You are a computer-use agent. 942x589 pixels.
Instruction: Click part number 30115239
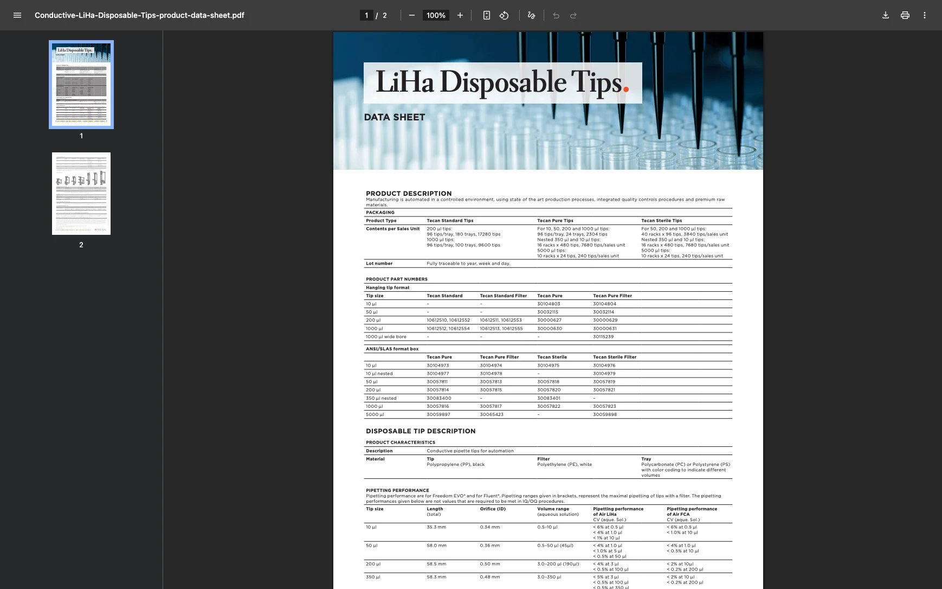click(x=604, y=337)
